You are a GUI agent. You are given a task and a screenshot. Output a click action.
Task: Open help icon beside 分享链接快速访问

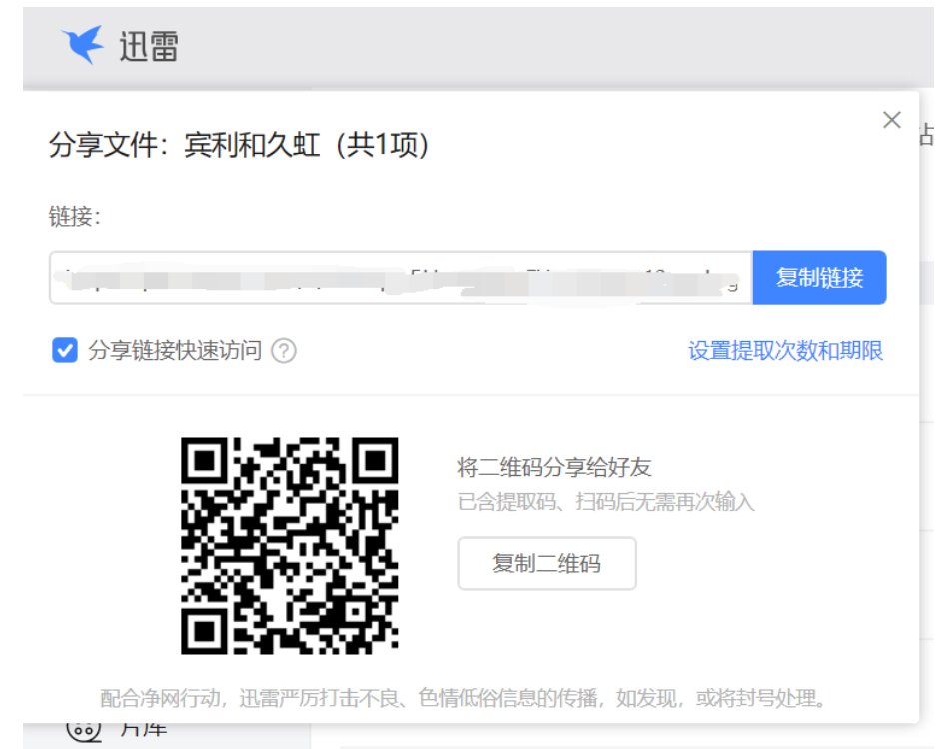[283, 351]
